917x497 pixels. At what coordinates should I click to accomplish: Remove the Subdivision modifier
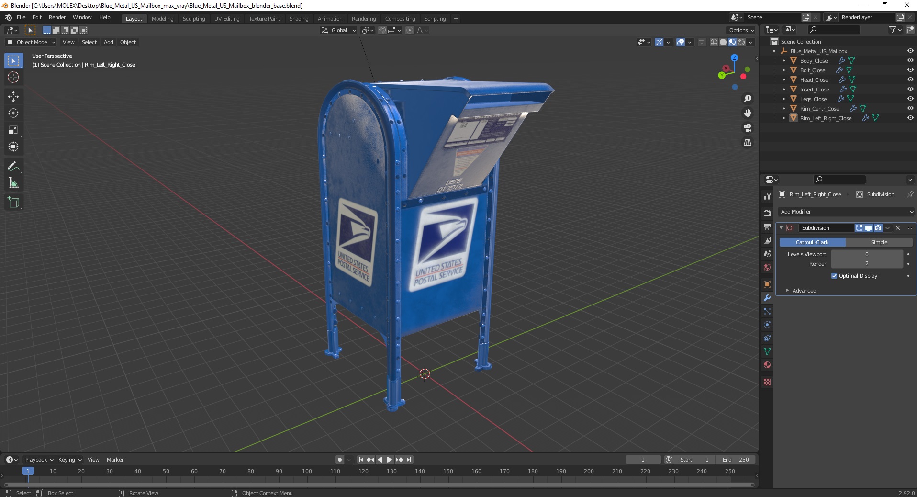(898, 228)
